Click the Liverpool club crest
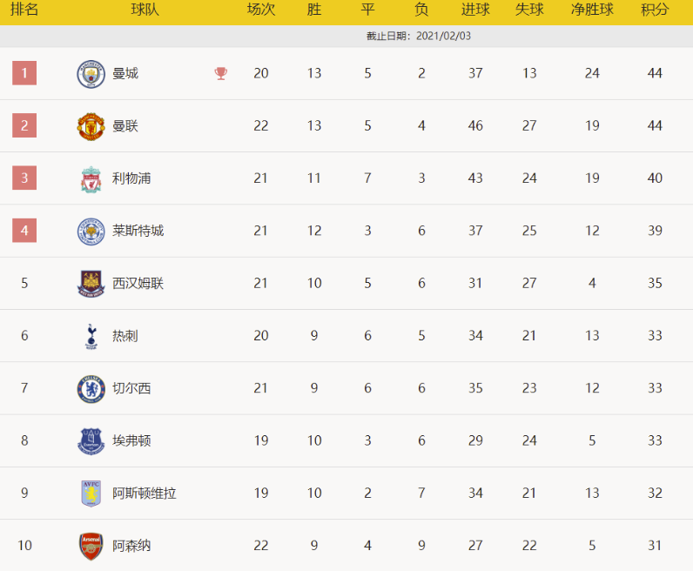The image size is (693, 571). pyautogui.click(x=91, y=179)
